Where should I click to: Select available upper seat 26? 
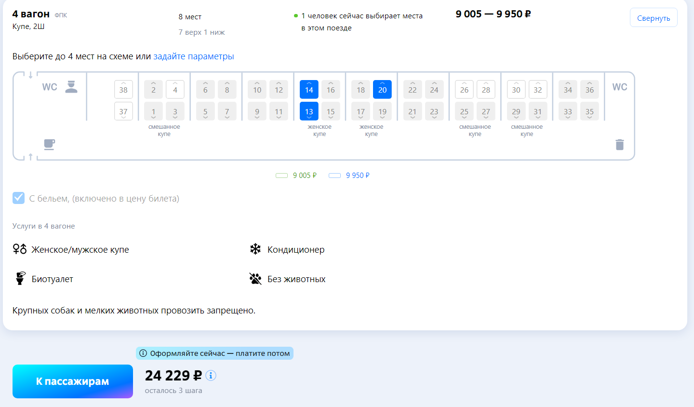click(x=464, y=90)
